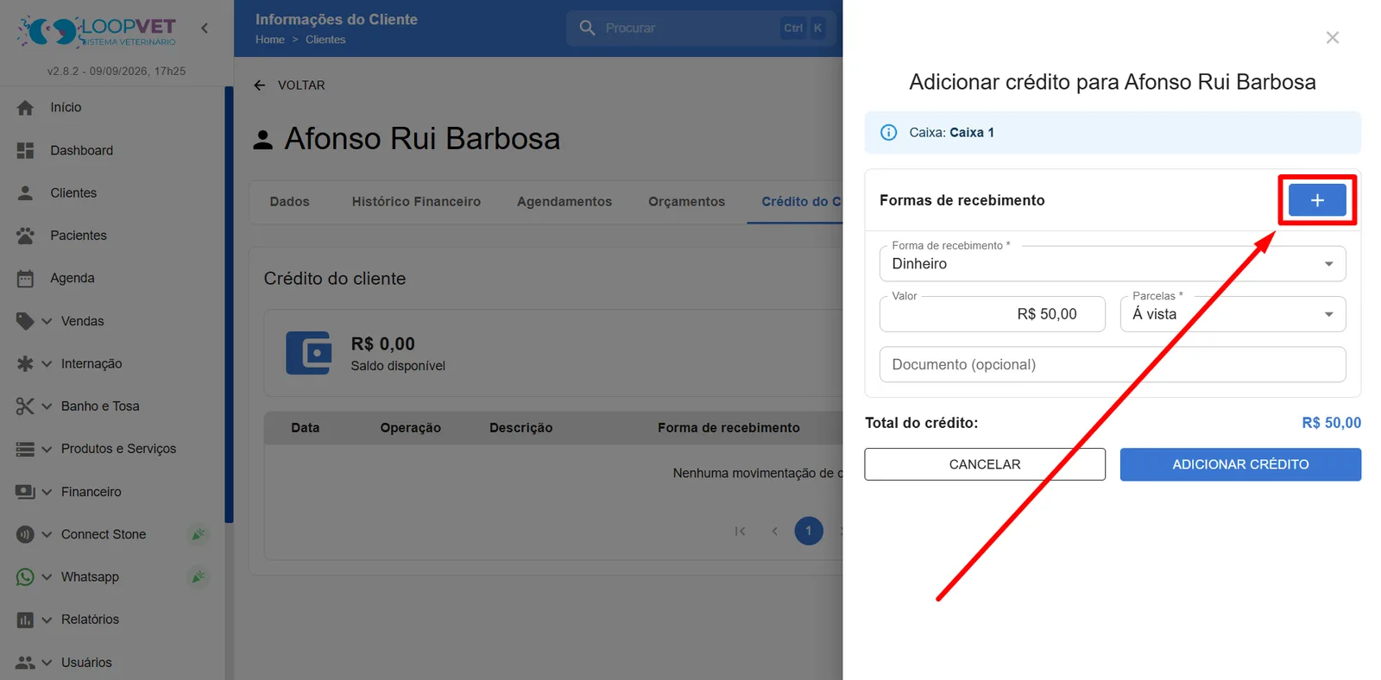1381x680 pixels.
Task: Click the Whatsapp icon
Action: pyautogui.click(x=25, y=576)
